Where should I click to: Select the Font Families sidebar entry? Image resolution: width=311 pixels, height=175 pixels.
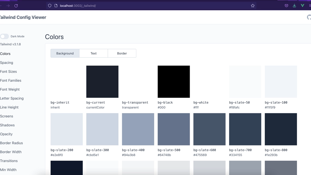click(11, 80)
